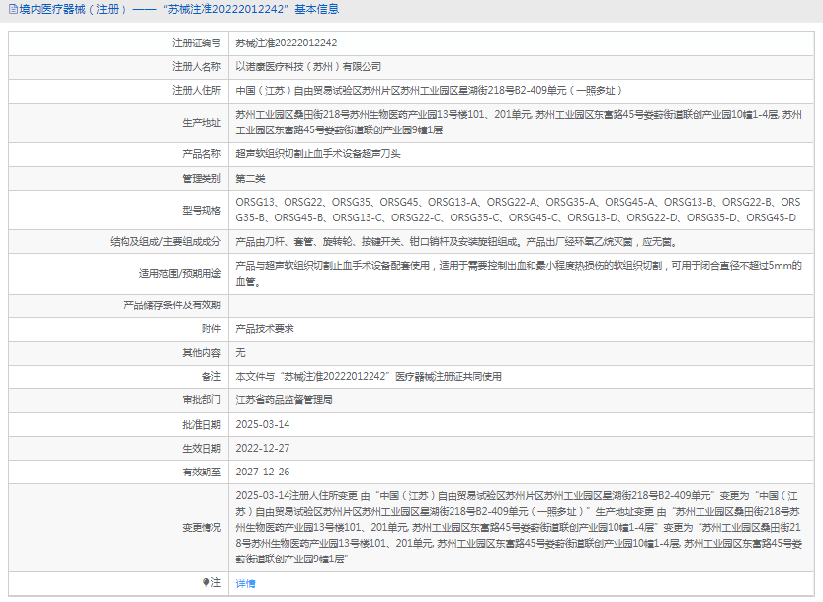Open the 详情 link in the 注 row
The width and height of the screenshot is (823, 602).
tap(245, 583)
